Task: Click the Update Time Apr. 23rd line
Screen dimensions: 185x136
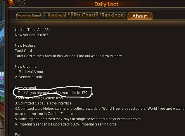Action: (33, 30)
